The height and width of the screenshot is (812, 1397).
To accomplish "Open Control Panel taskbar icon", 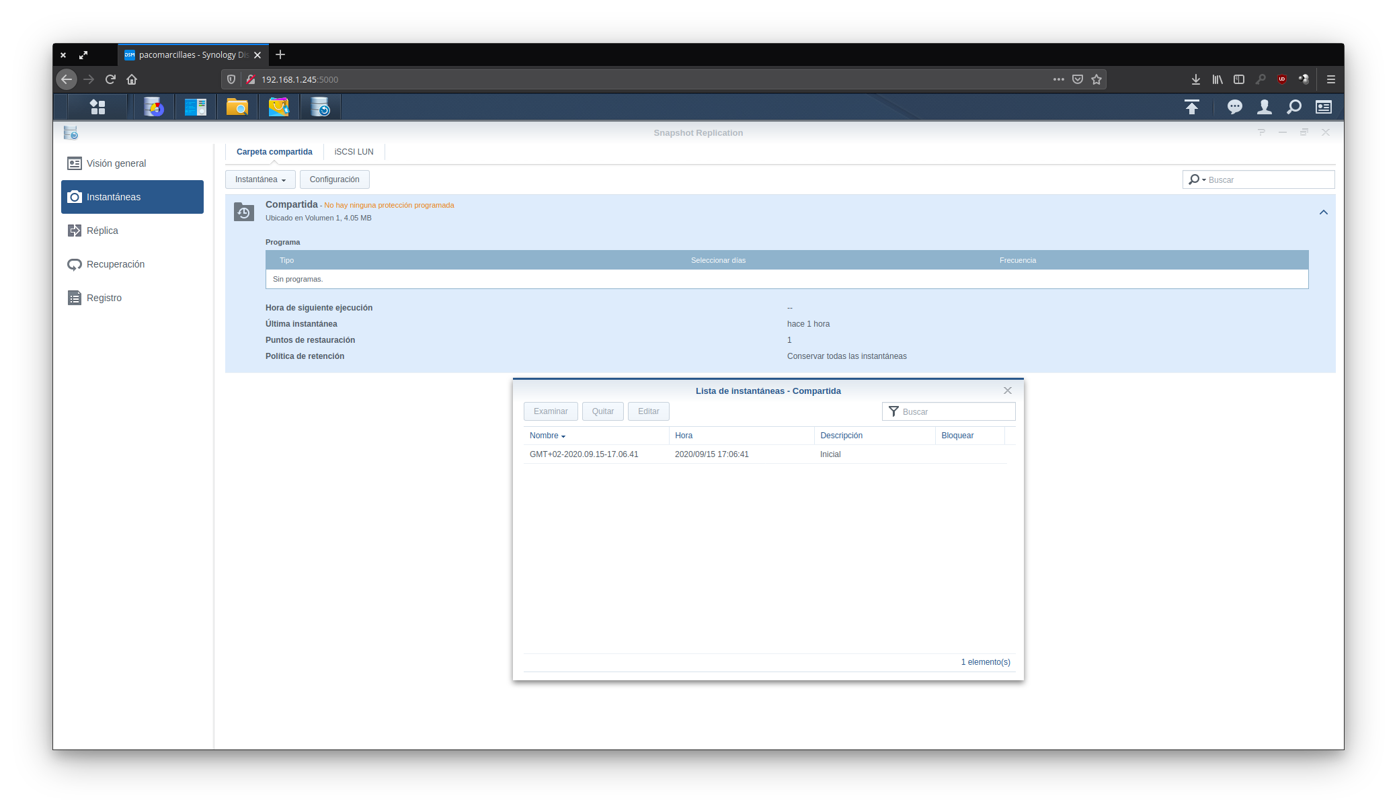I will pyautogui.click(x=196, y=107).
